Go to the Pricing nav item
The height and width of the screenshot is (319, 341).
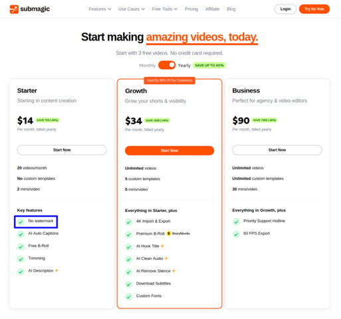coord(191,9)
